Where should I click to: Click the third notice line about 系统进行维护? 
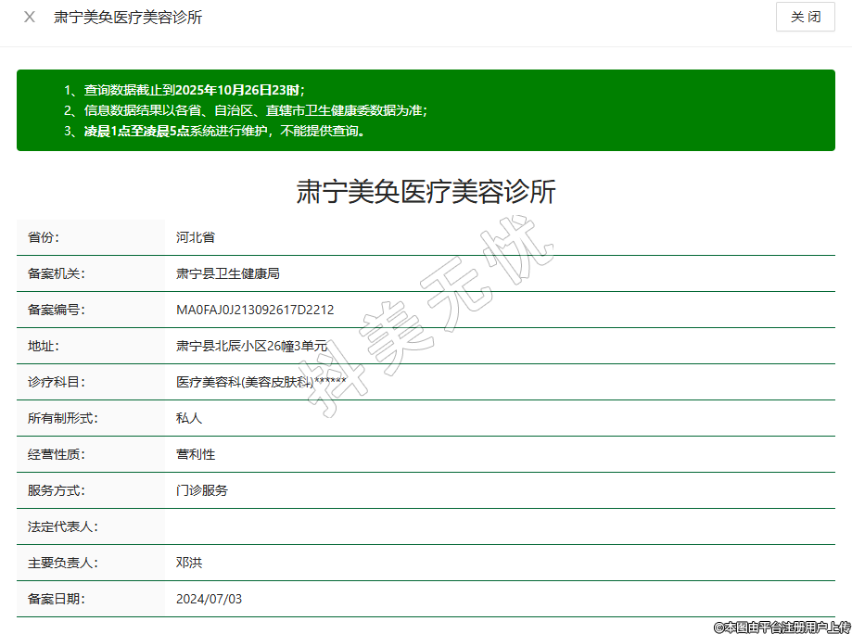pyautogui.click(x=223, y=131)
